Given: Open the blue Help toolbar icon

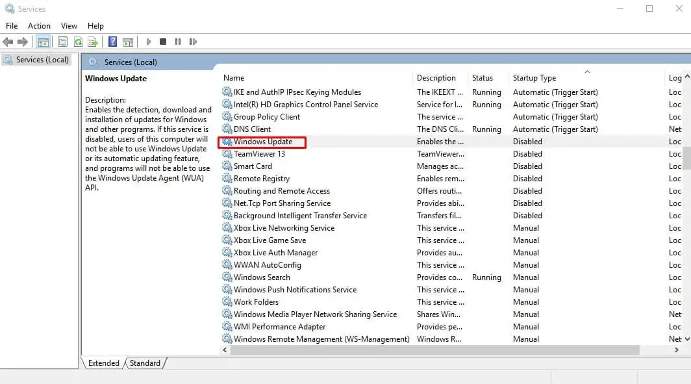Looking at the screenshot, I should tap(113, 42).
